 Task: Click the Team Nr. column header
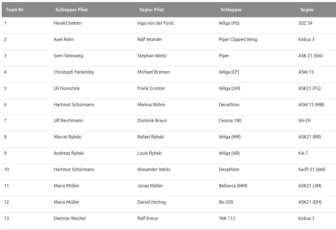pyautogui.click(x=15, y=10)
